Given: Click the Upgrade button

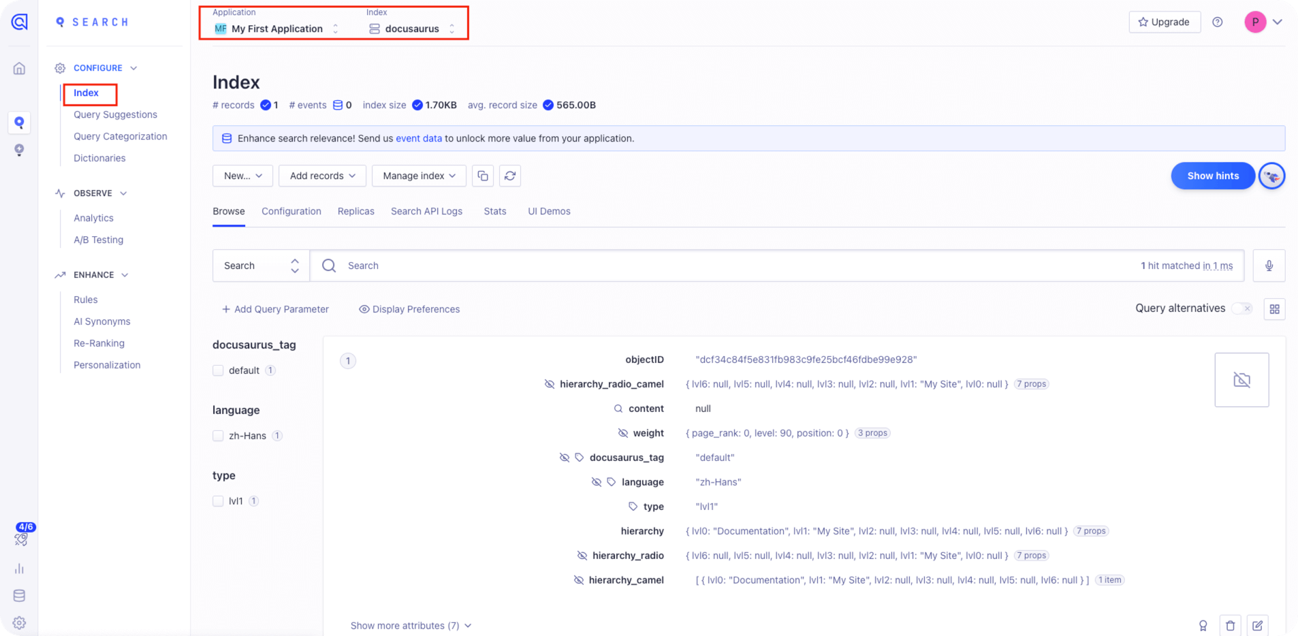Looking at the screenshot, I should (x=1165, y=22).
